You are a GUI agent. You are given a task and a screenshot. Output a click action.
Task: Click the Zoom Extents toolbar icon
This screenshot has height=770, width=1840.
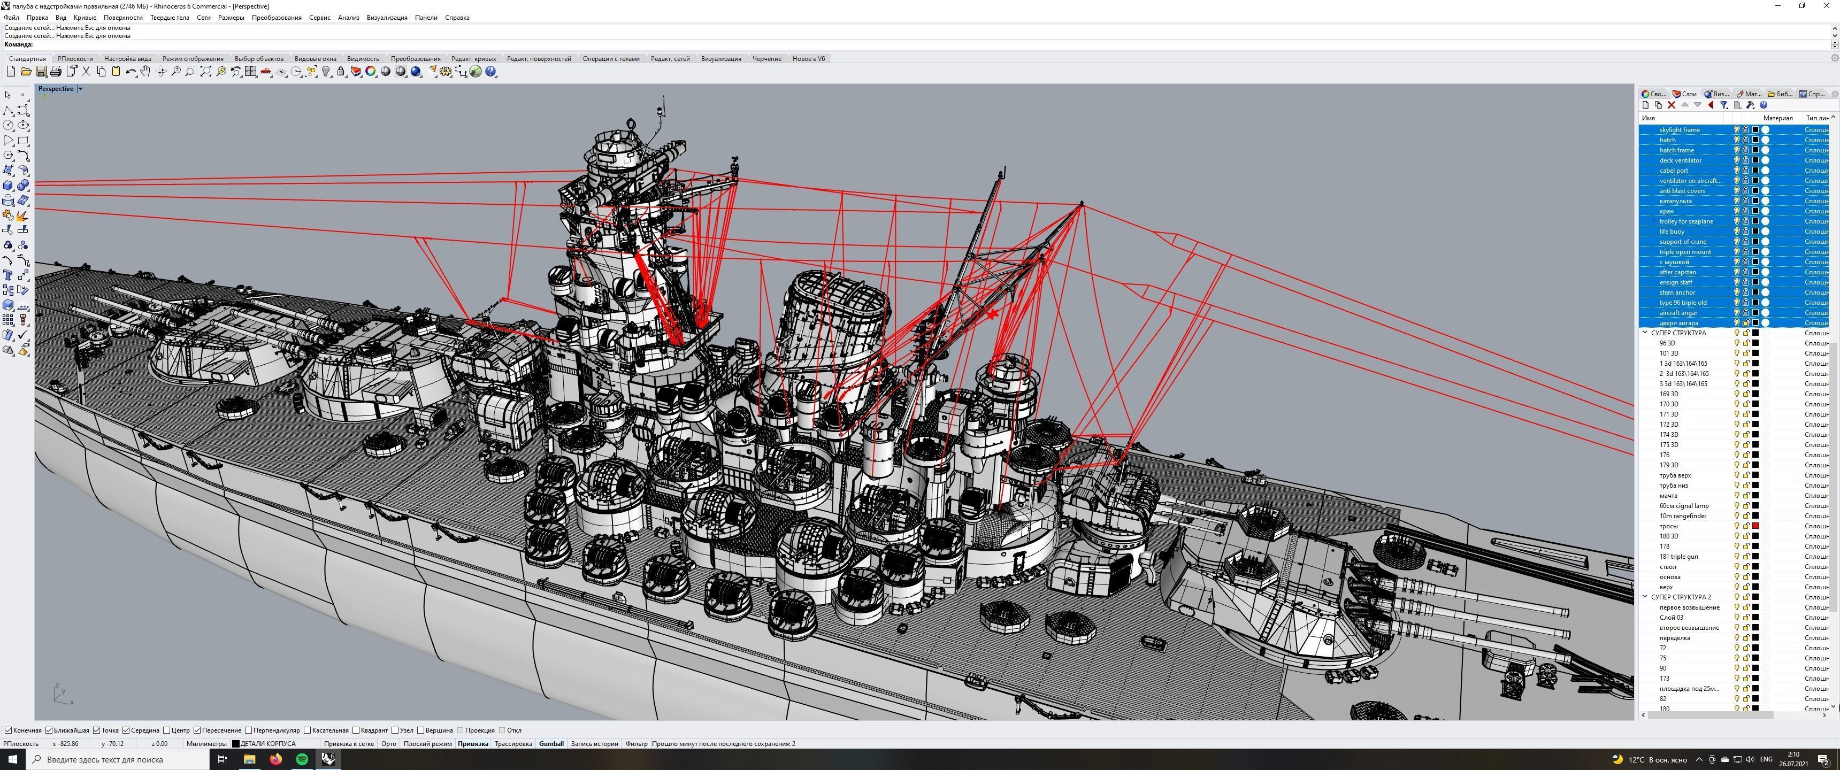[206, 72]
